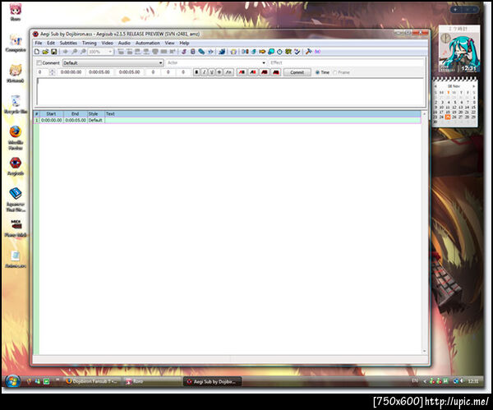Click the Windows Start orb

tap(12, 381)
